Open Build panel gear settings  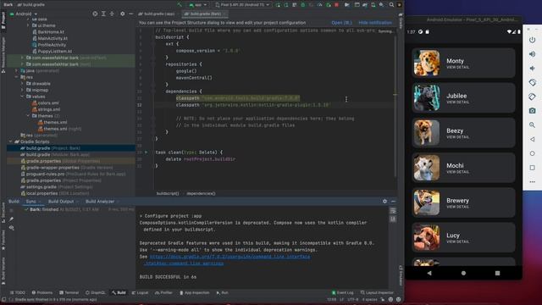click(x=384, y=202)
